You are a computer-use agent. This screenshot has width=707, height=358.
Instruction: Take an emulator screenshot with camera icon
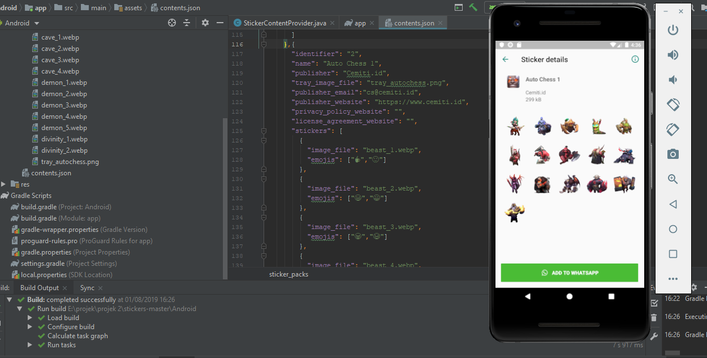pos(673,154)
